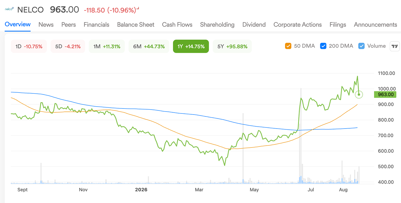The height and width of the screenshot is (203, 401).
Task: Switch chart to 1M range
Action: pos(107,46)
